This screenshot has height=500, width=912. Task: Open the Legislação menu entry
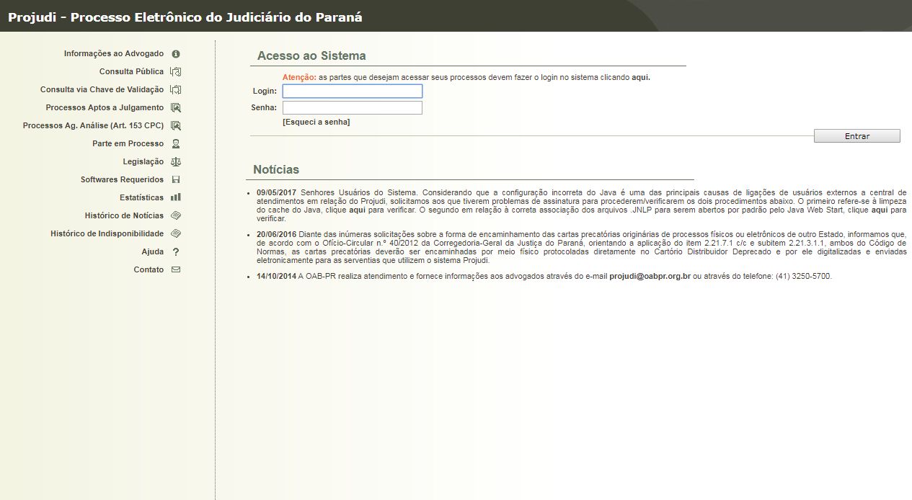tap(143, 162)
